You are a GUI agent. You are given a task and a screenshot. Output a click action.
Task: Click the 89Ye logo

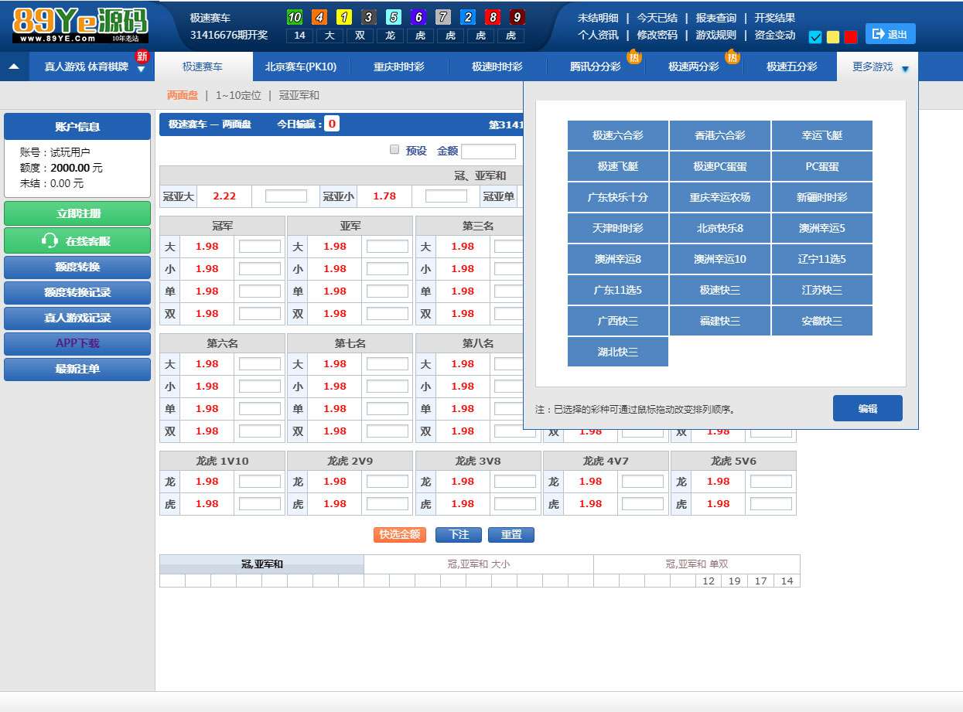(x=80, y=26)
